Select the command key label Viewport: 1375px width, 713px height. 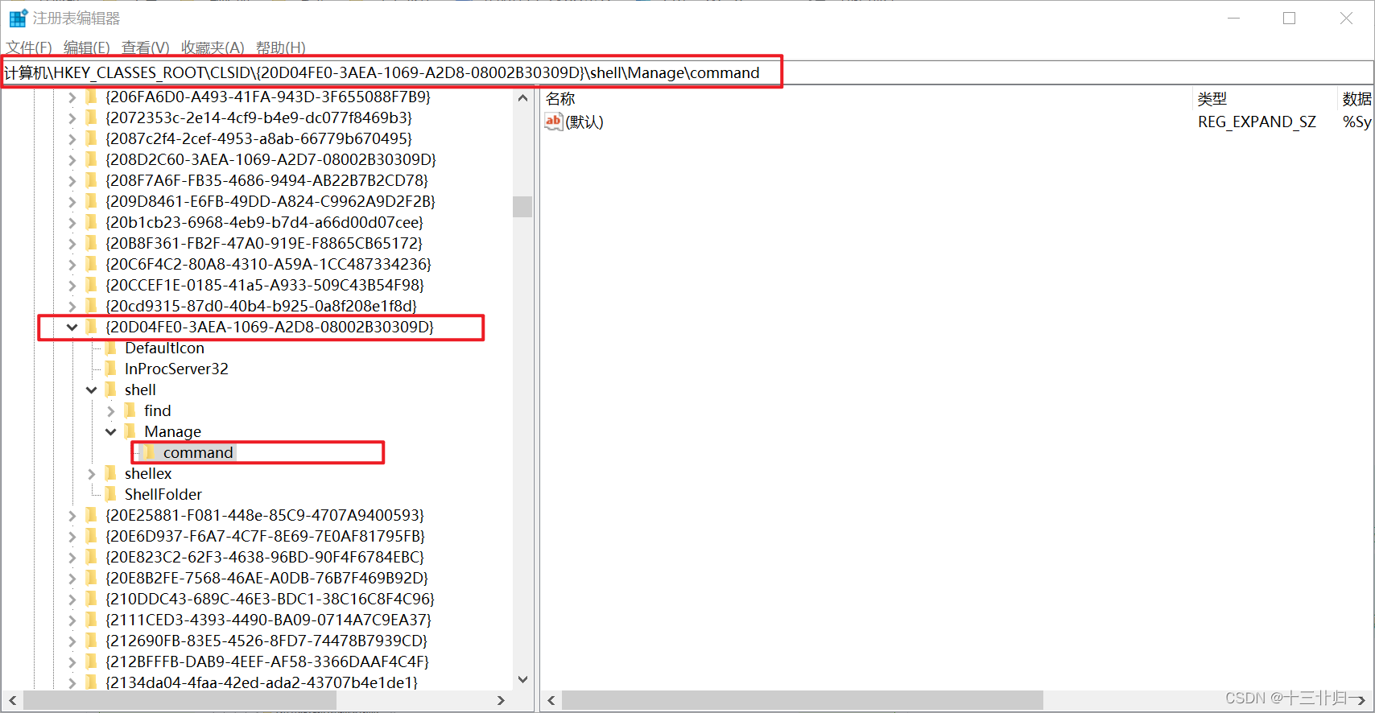pos(198,452)
